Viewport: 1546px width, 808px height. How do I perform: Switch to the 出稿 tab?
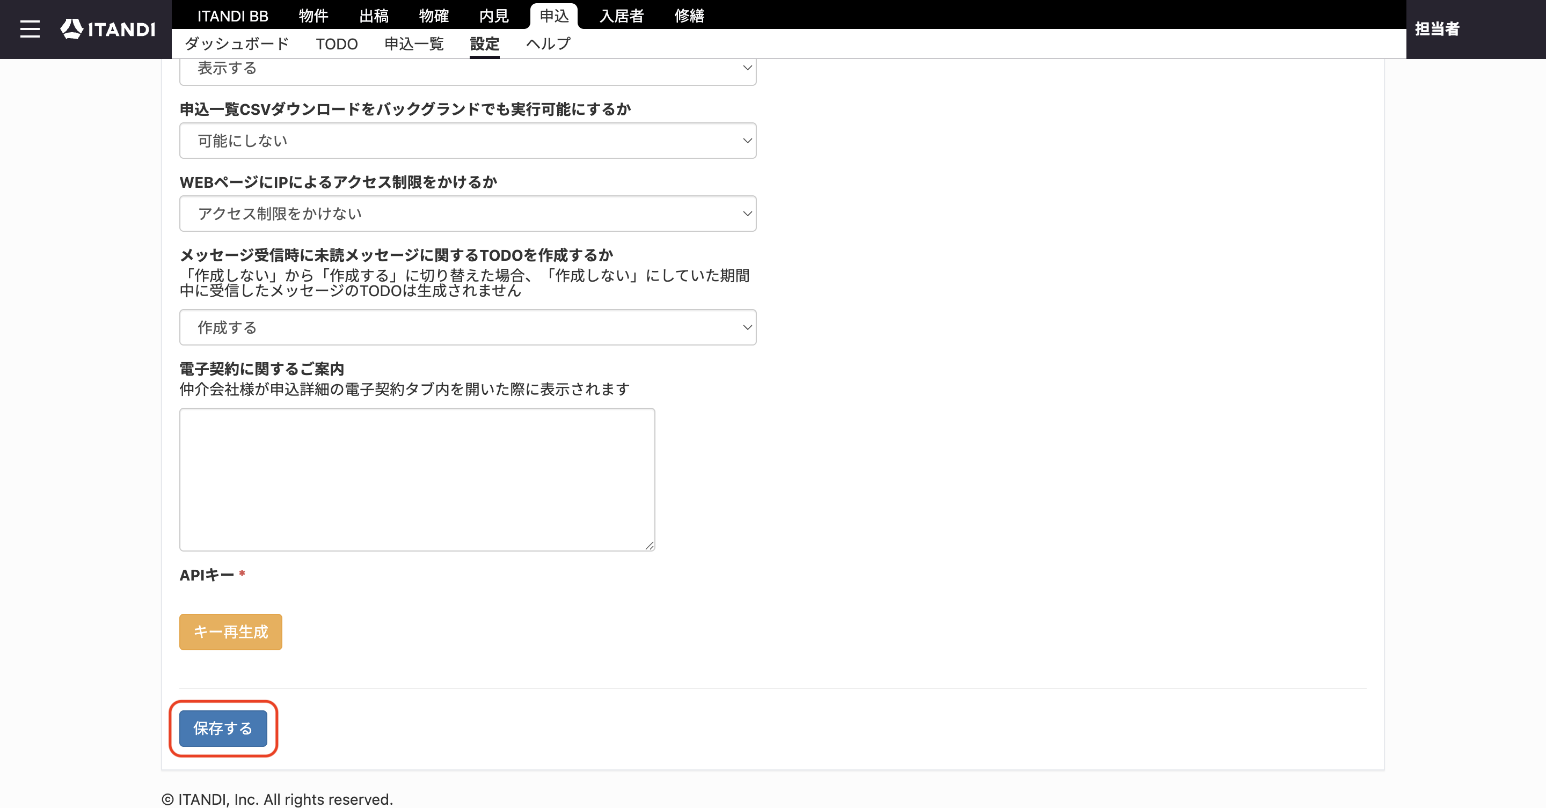tap(374, 16)
